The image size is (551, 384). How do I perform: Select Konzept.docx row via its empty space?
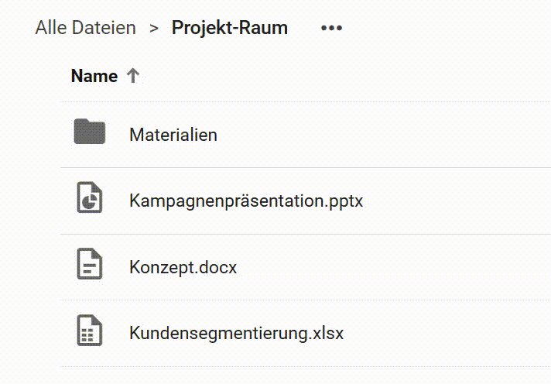click(394, 267)
